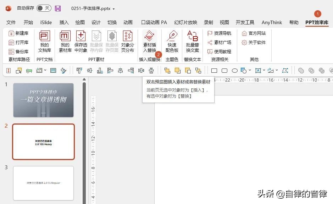Viewport: 333px width, 204px height.
Task: Switch to the 插入 ribbon tab
Action: (x=64, y=22)
